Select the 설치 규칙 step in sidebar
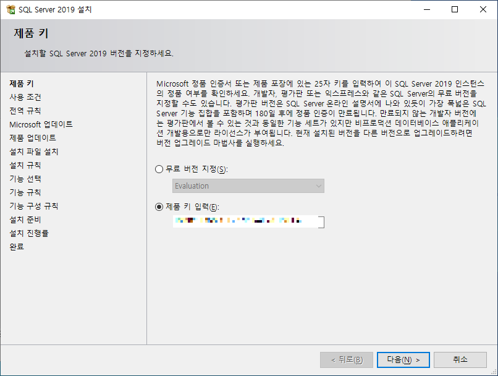498x376 pixels. 25,165
